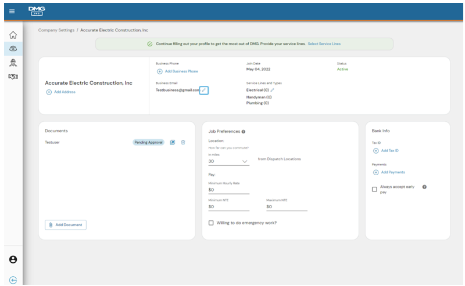Go to Home in the sidebar
Image resolution: width=465 pixels, height=286 pixels.
coord(13,35)
